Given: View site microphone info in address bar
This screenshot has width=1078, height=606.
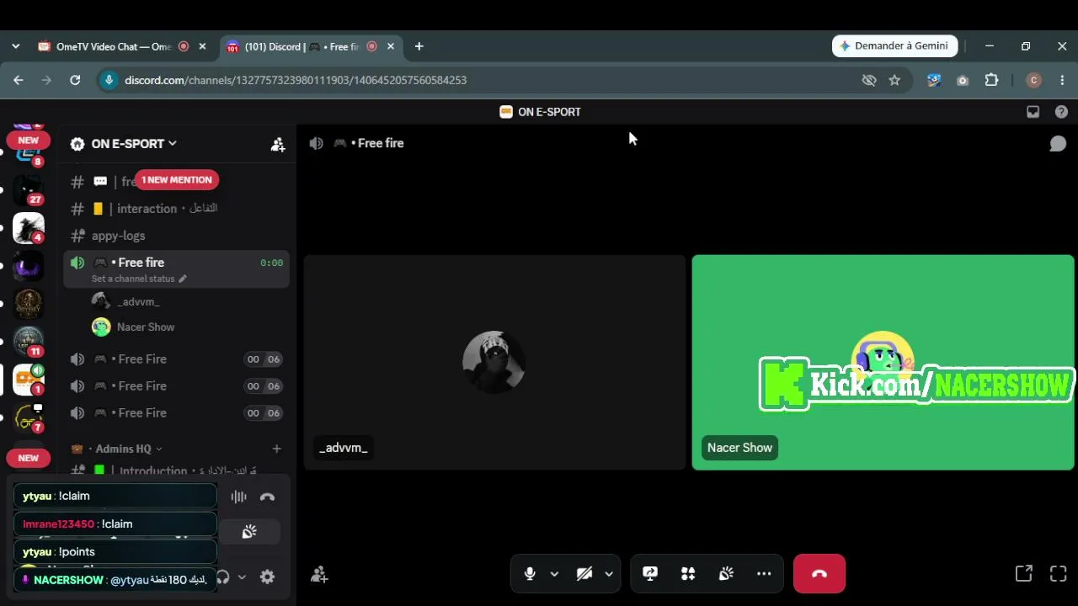Looking at the screenshot, I should (108, 80).
